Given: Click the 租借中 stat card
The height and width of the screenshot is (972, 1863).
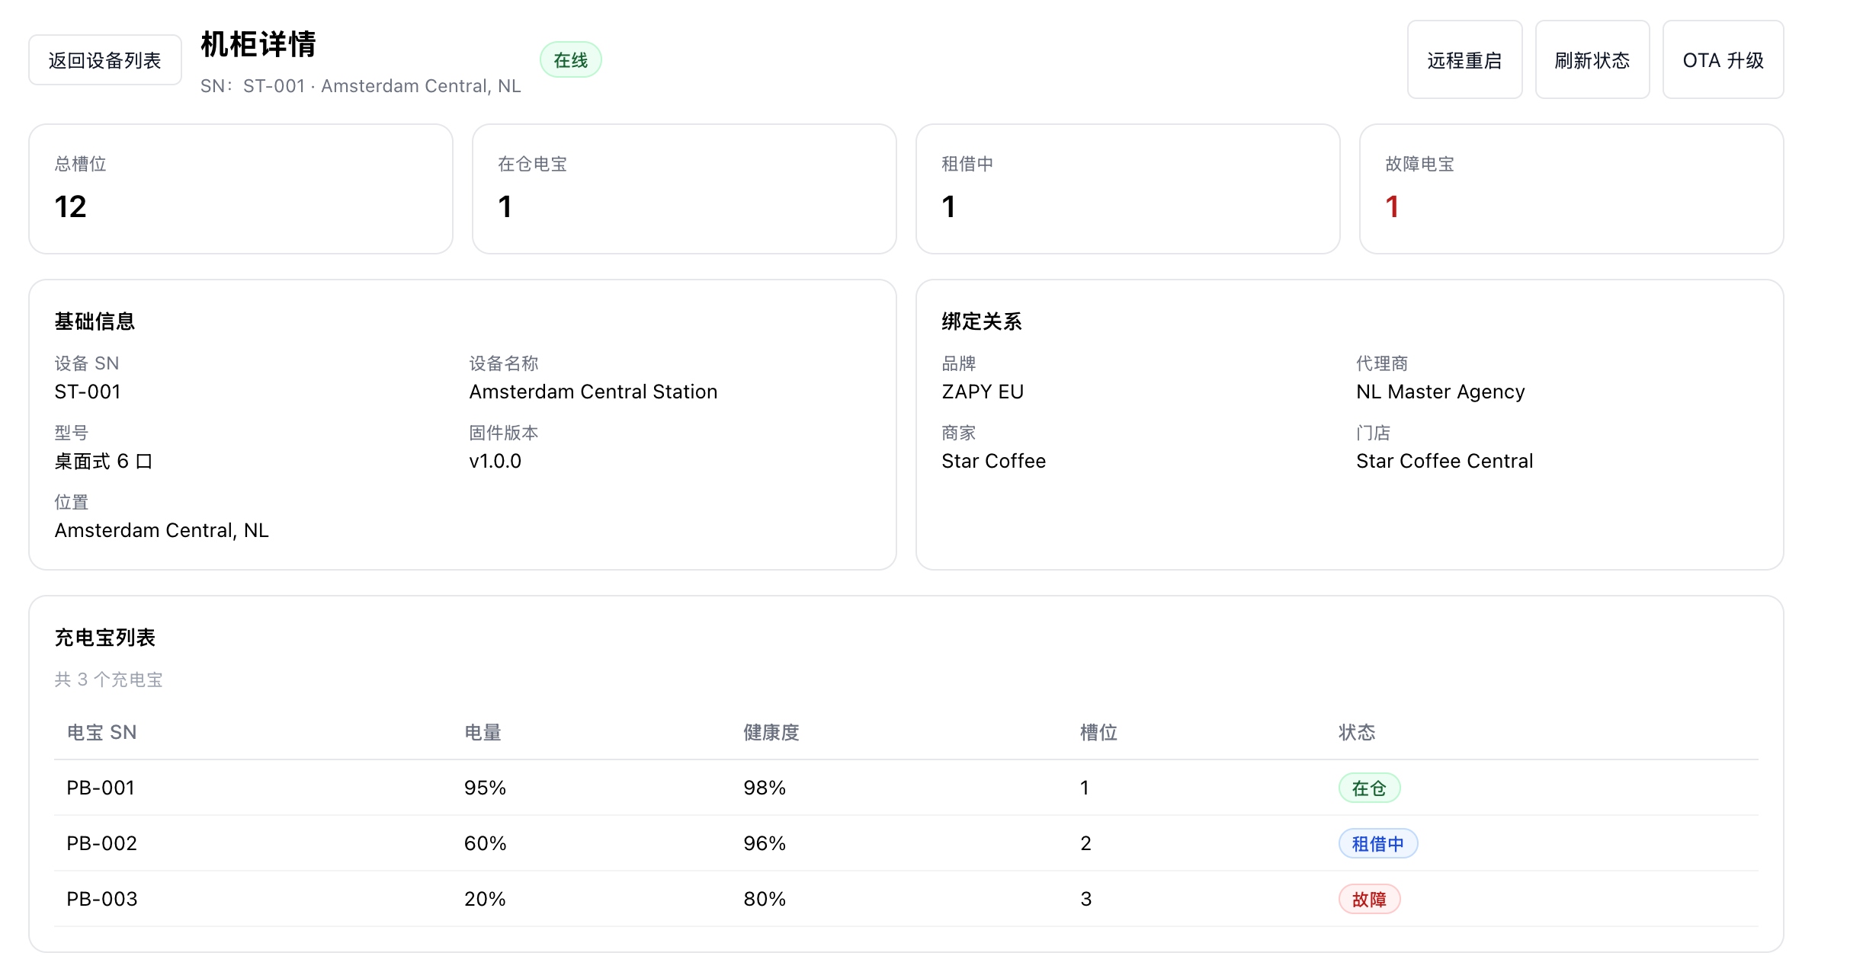Looking at the screenshot, I should 1128,188.
